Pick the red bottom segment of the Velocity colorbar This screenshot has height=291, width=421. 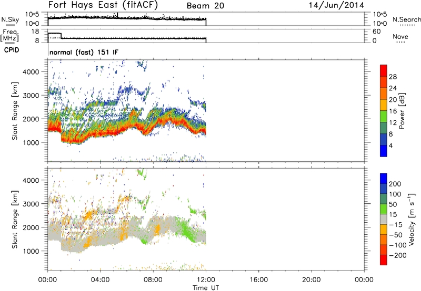[x=384, y=260]
